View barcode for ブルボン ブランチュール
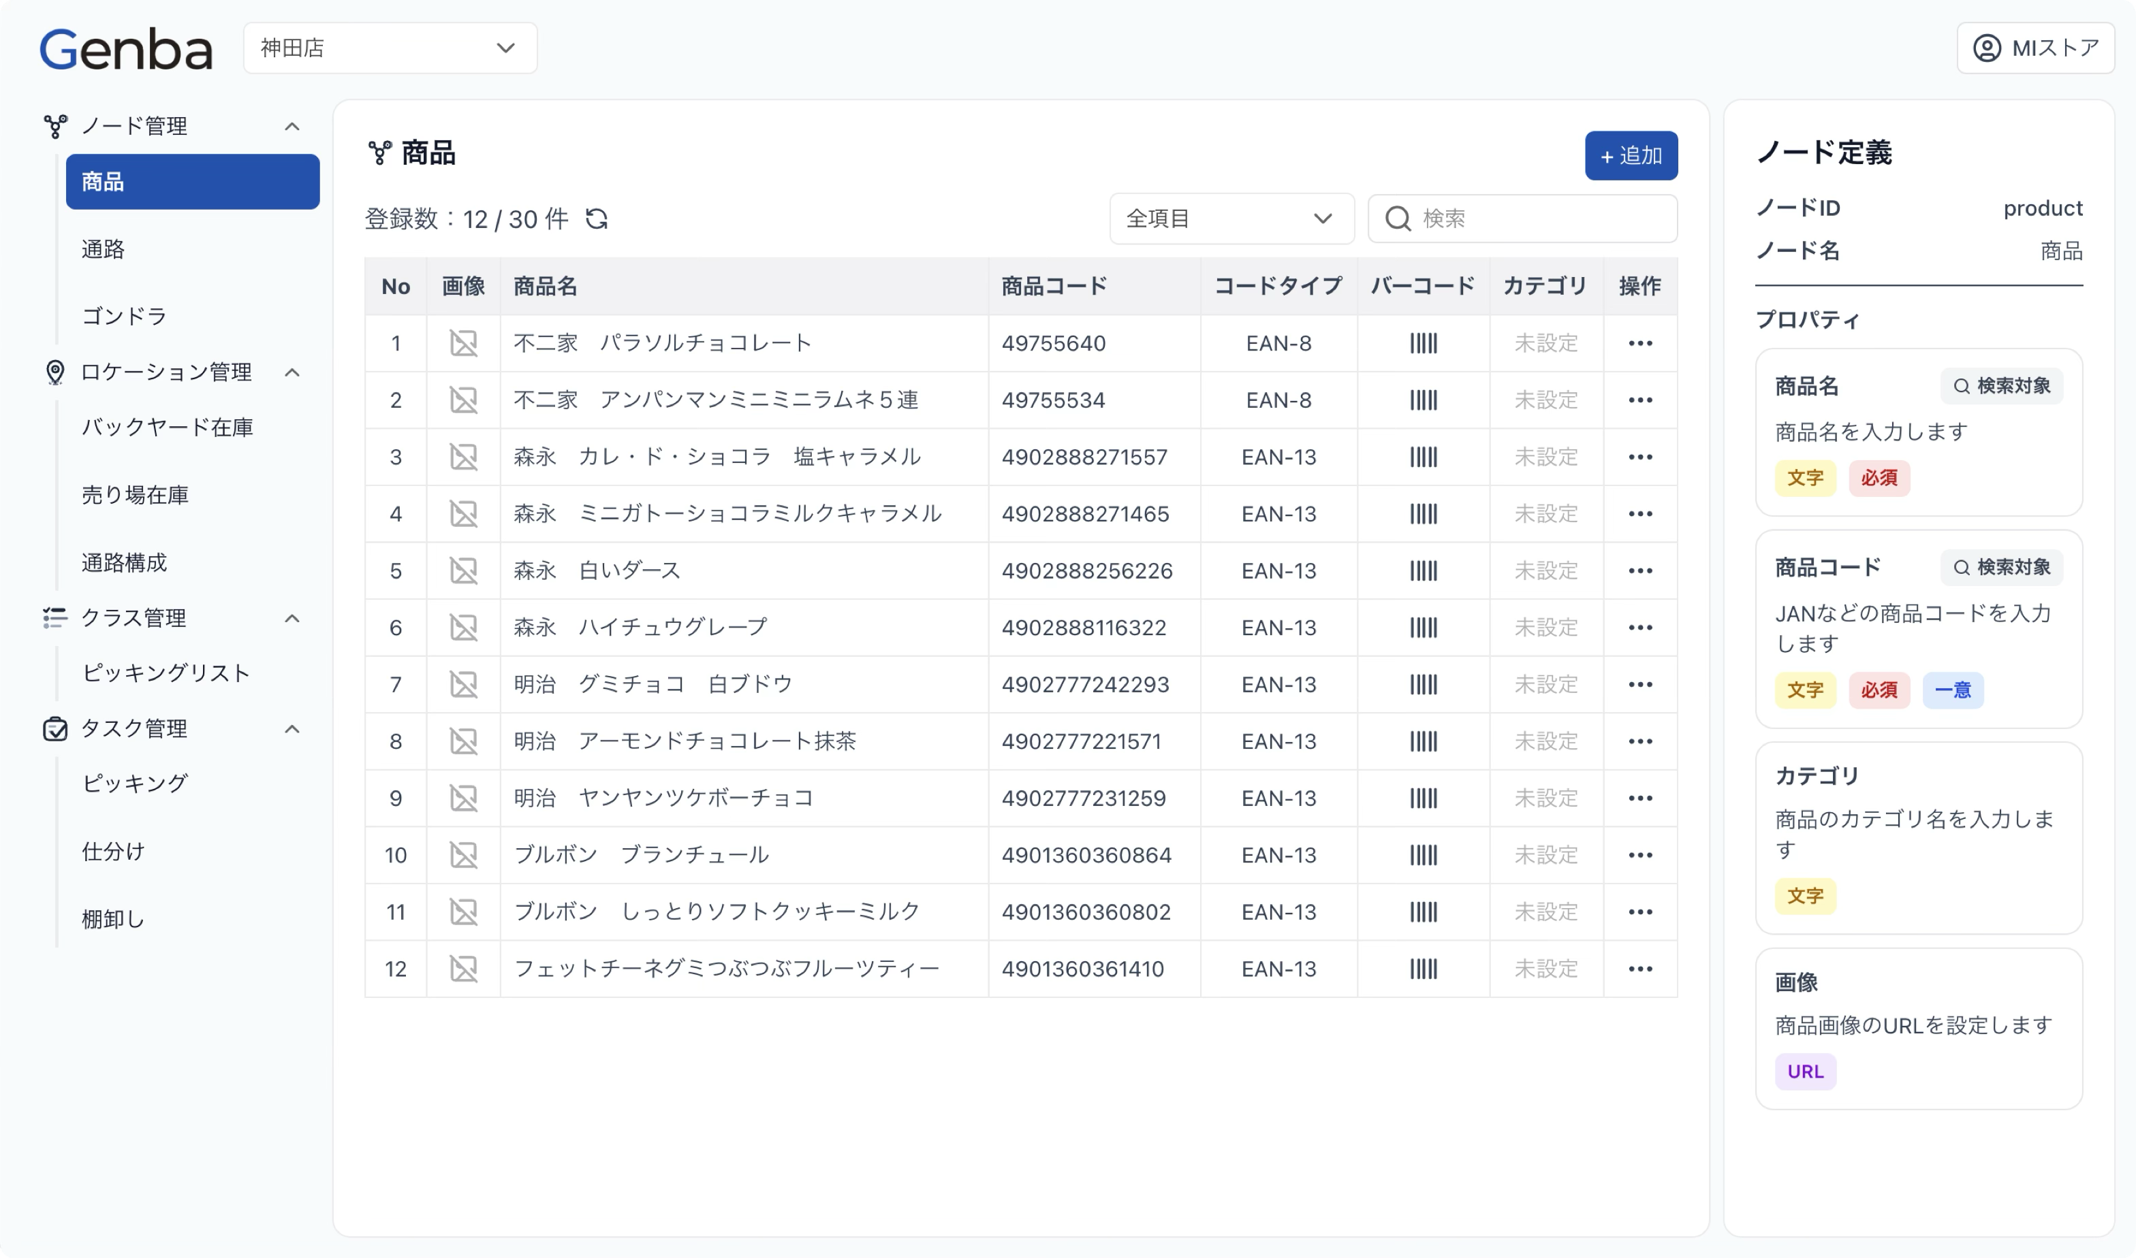2136x1258 pixels. coord(1423,854)
